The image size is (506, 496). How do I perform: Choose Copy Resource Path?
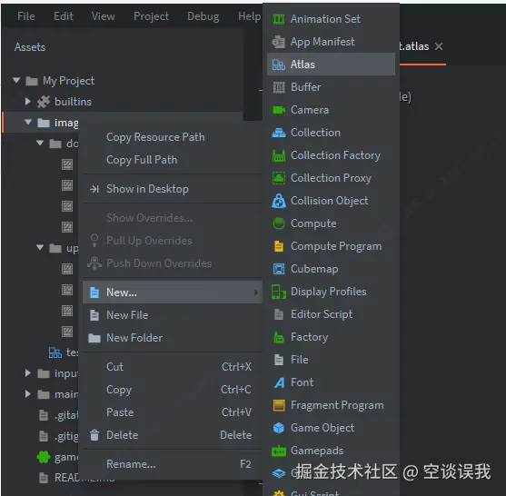pyautogui.click(x=173, y=137)
